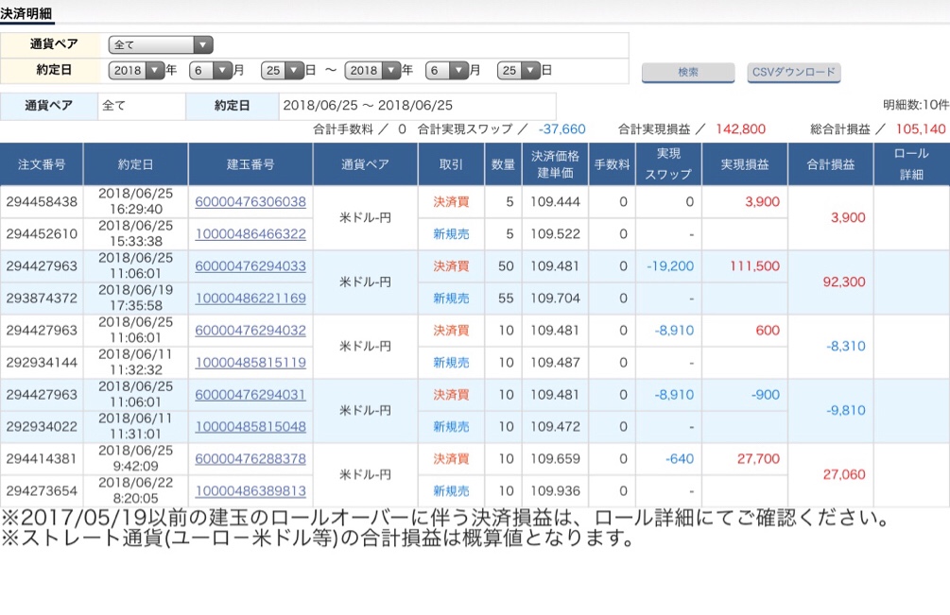This screenshot has width=950, height=615.
Task: Follow position link 10000486221169
Action: [250, 298]
